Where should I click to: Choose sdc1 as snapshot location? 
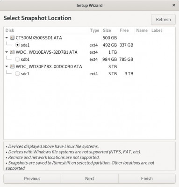(17, 74)
